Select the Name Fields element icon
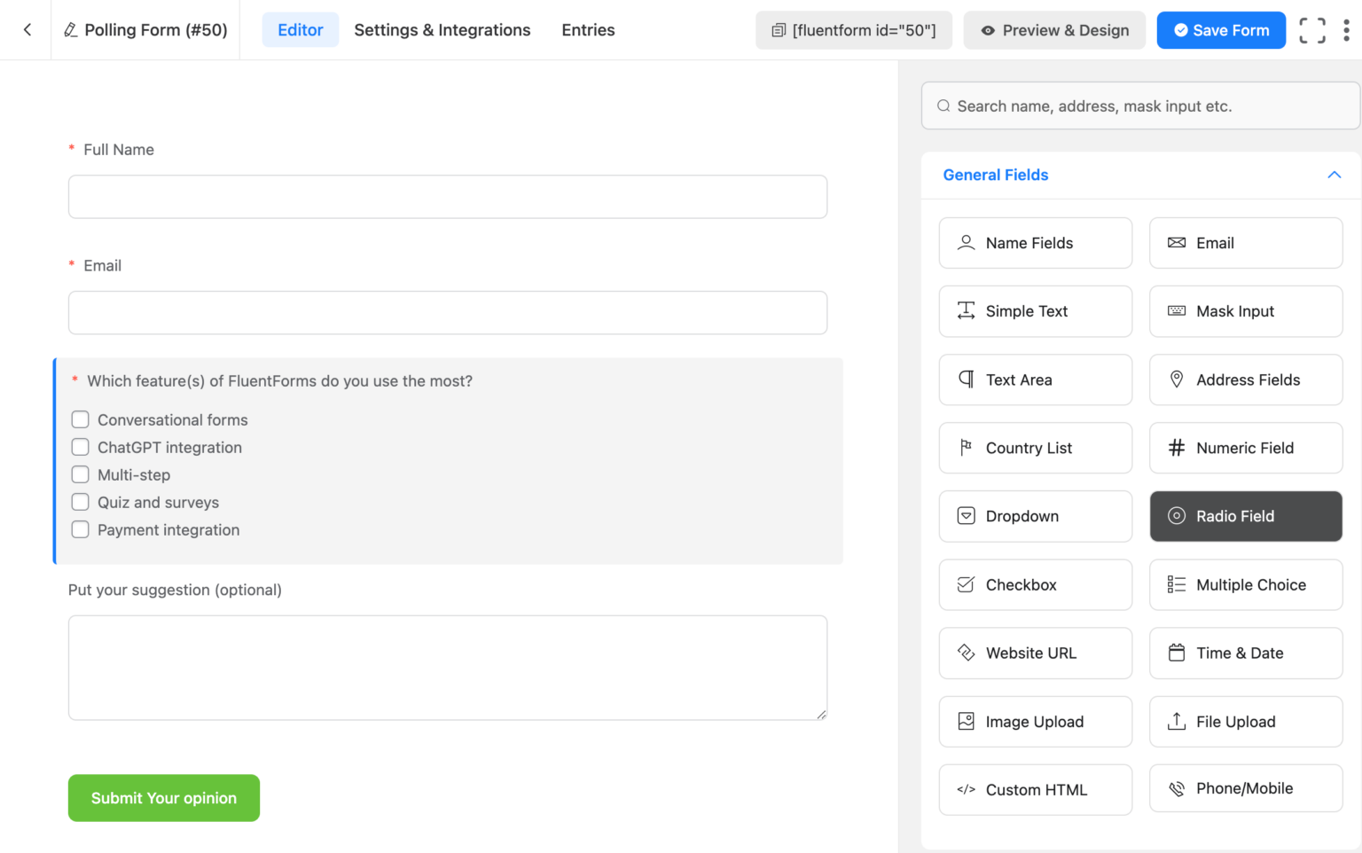 tap(965, 242)
